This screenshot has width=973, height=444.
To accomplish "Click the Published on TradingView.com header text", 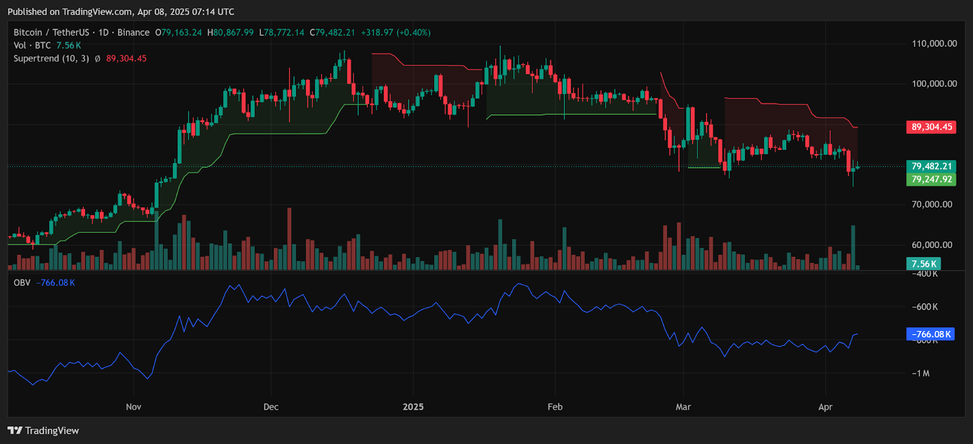I will tap(120, 12).
